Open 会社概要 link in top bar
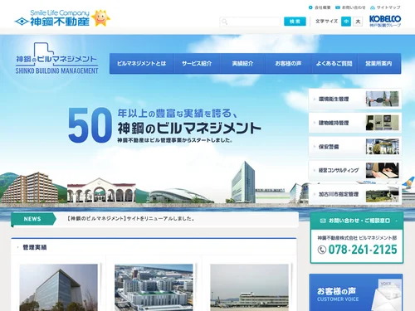Screen dimensions: 415x311 click(x=320, y=7)
